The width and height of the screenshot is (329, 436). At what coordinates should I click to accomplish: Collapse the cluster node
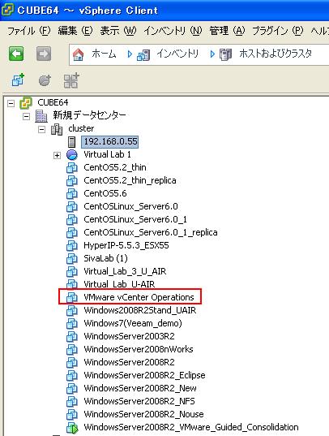click(41, 129)
